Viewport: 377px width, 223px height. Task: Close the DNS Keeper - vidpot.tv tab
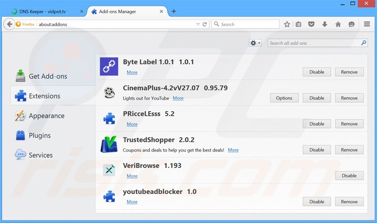point(82,11)
